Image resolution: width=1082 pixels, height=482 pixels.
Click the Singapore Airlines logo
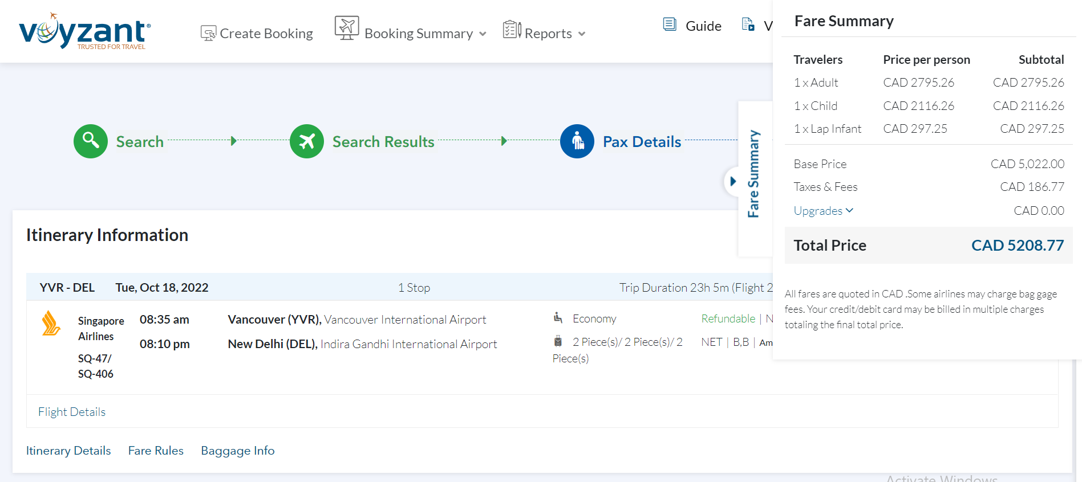(x=51, y=324)
